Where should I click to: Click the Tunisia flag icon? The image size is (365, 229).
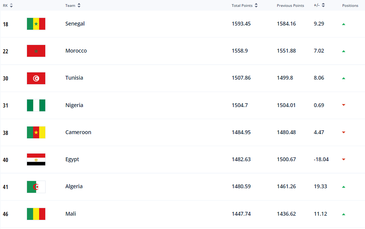[x=36, y=78]
